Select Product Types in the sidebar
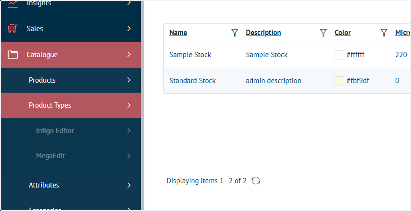Viewport: 411px width, 211px height. 71,105
